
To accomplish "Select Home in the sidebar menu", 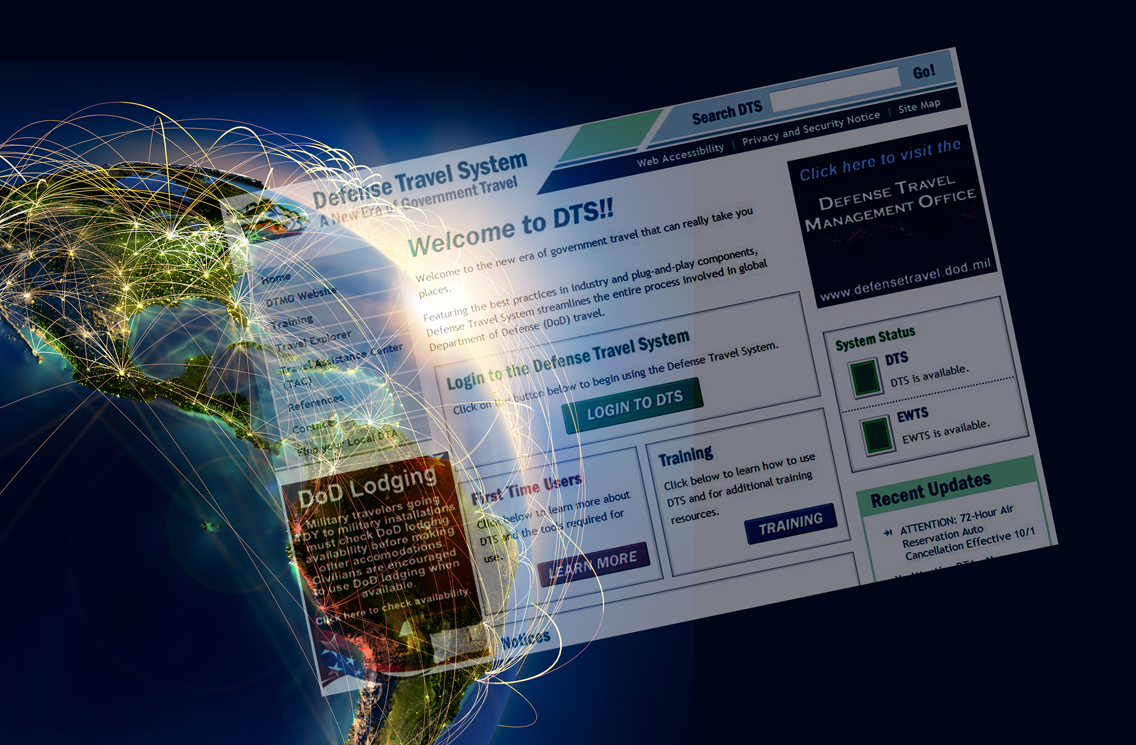I will [x=276, y=279].
